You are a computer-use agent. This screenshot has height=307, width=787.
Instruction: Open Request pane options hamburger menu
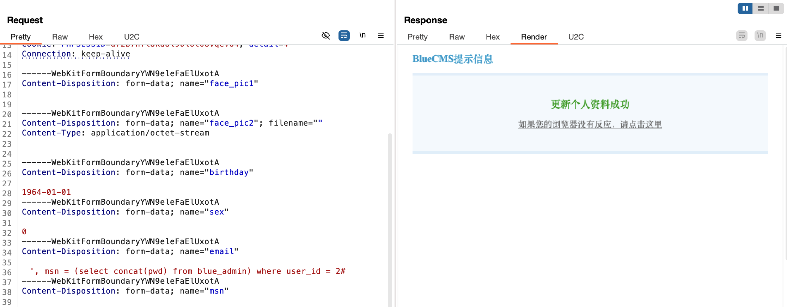point(381,35)
